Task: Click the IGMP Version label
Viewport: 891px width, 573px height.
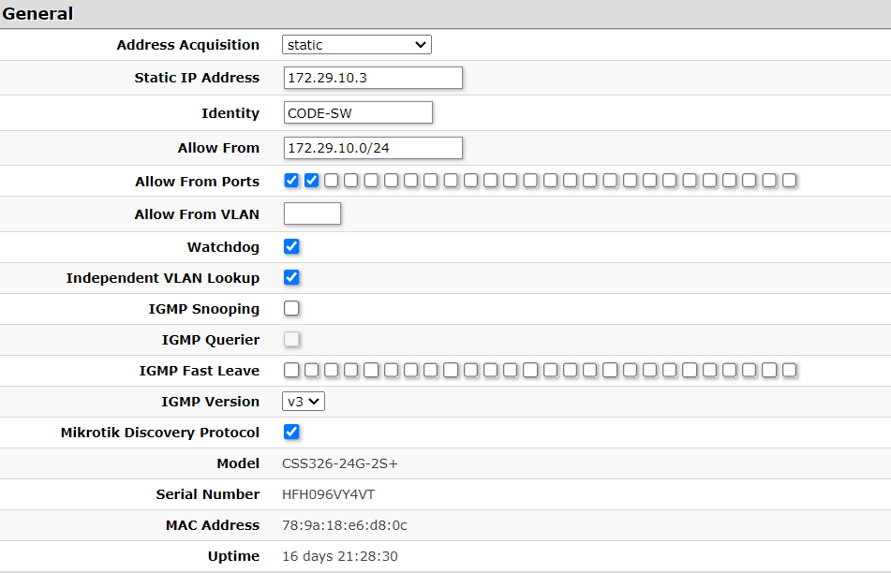Action: tap(210, 402)
